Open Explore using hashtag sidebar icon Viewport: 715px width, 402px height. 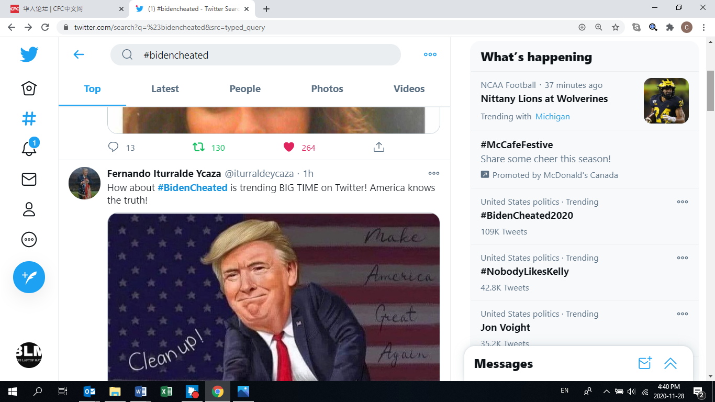pos(29,119)
